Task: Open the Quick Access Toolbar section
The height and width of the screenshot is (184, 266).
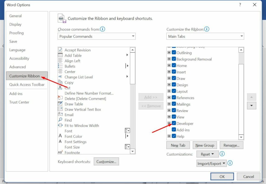Action: point(27,85)
